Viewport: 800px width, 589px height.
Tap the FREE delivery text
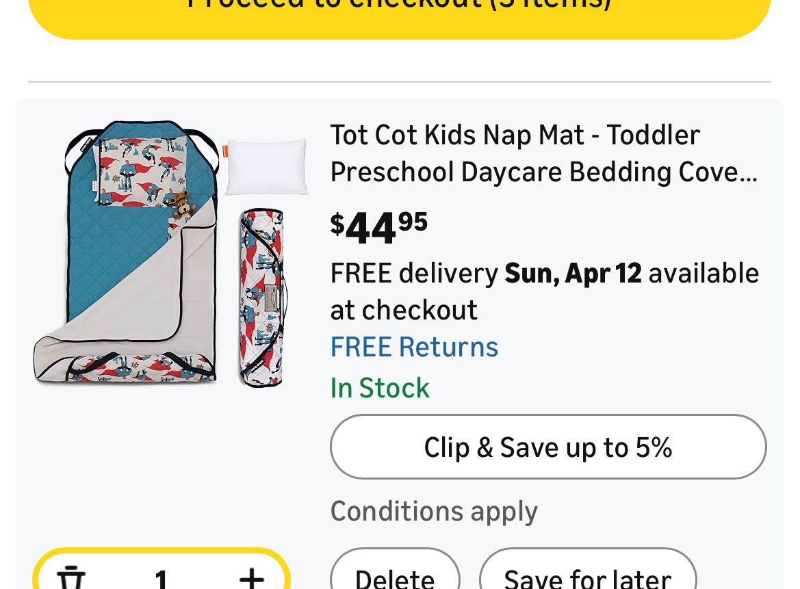point(414,274)
